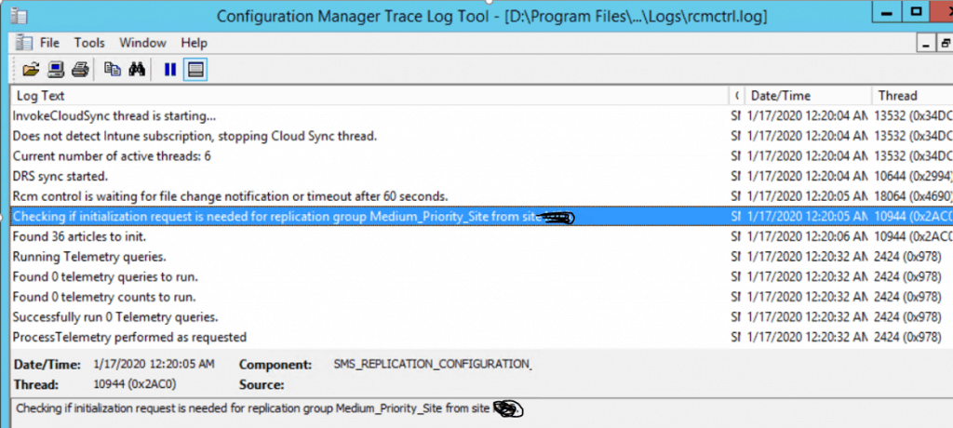Select row 'Does not detect Intune subscription'
Screen dimensions: 953x428
pos(481,136)
